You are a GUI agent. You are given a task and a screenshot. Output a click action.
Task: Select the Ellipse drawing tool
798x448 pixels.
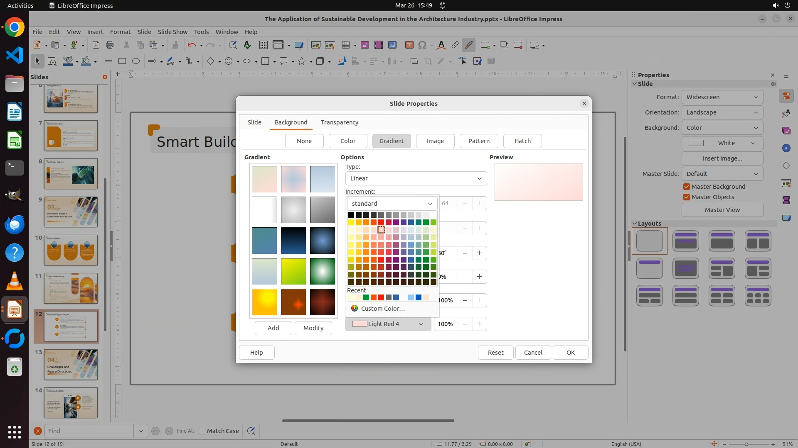136,61
